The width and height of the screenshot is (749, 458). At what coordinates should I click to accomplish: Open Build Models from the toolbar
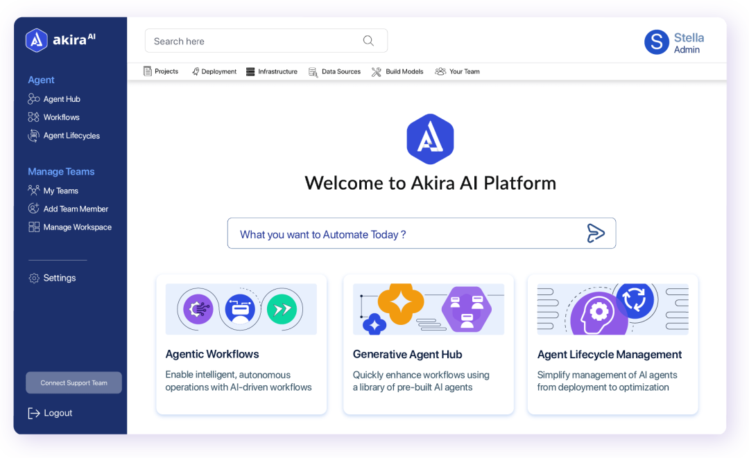point(397,71)
